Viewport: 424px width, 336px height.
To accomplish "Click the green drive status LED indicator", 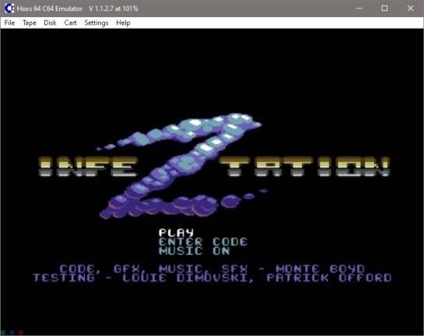I will point(2,332).
